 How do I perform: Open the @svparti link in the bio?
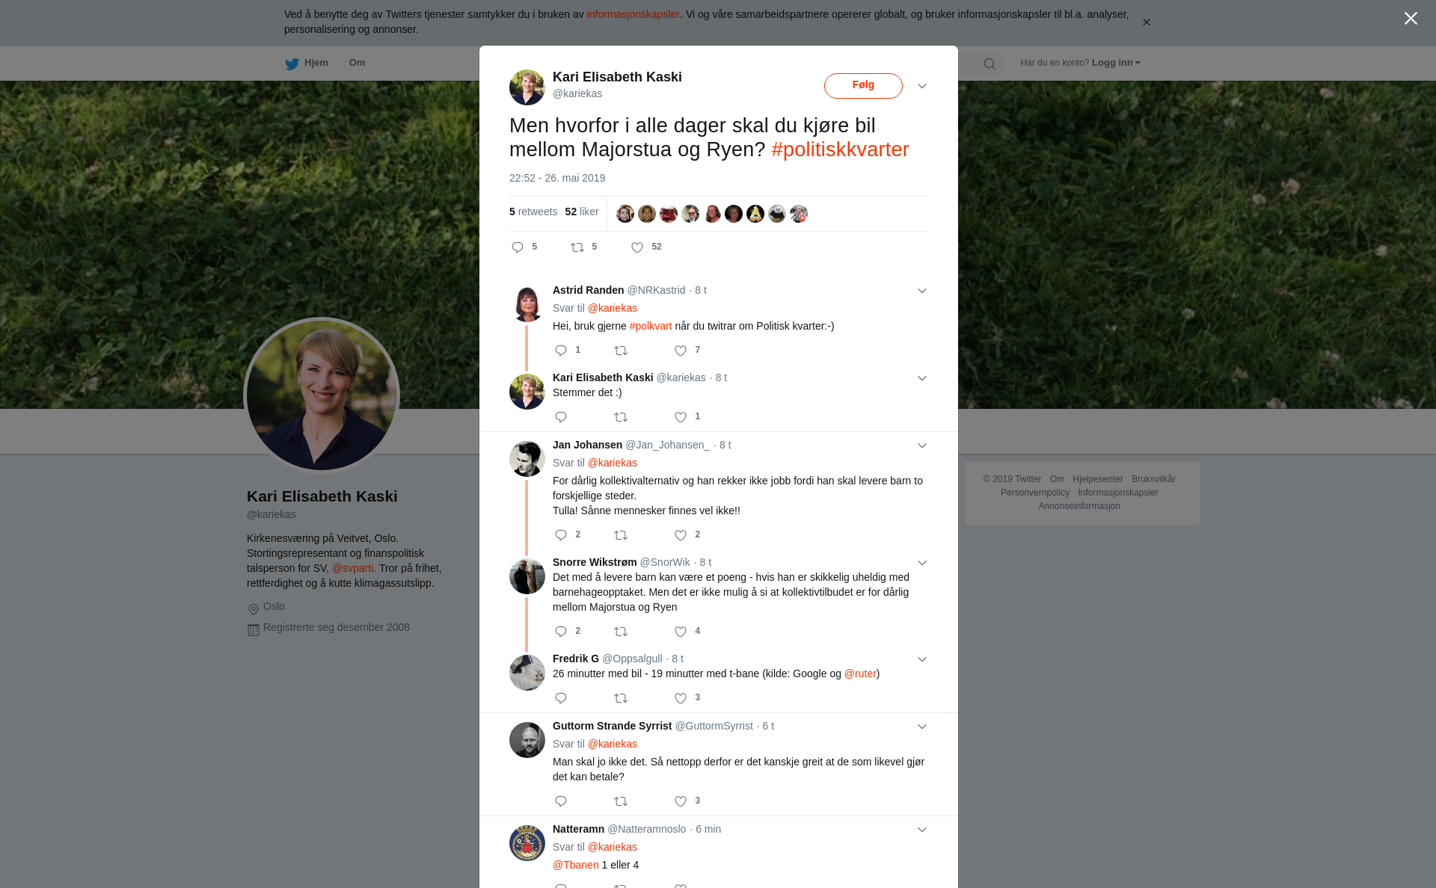[x=352, y=568]
